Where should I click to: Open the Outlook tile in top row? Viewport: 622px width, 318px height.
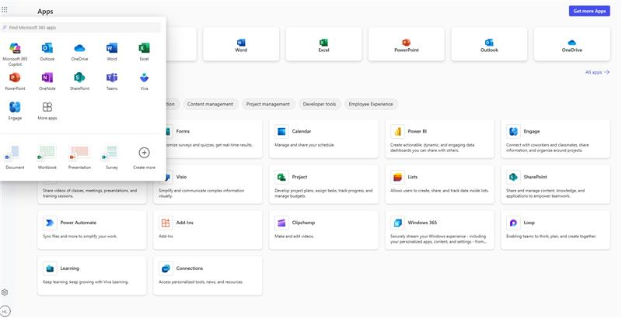[x=489, y=44]
